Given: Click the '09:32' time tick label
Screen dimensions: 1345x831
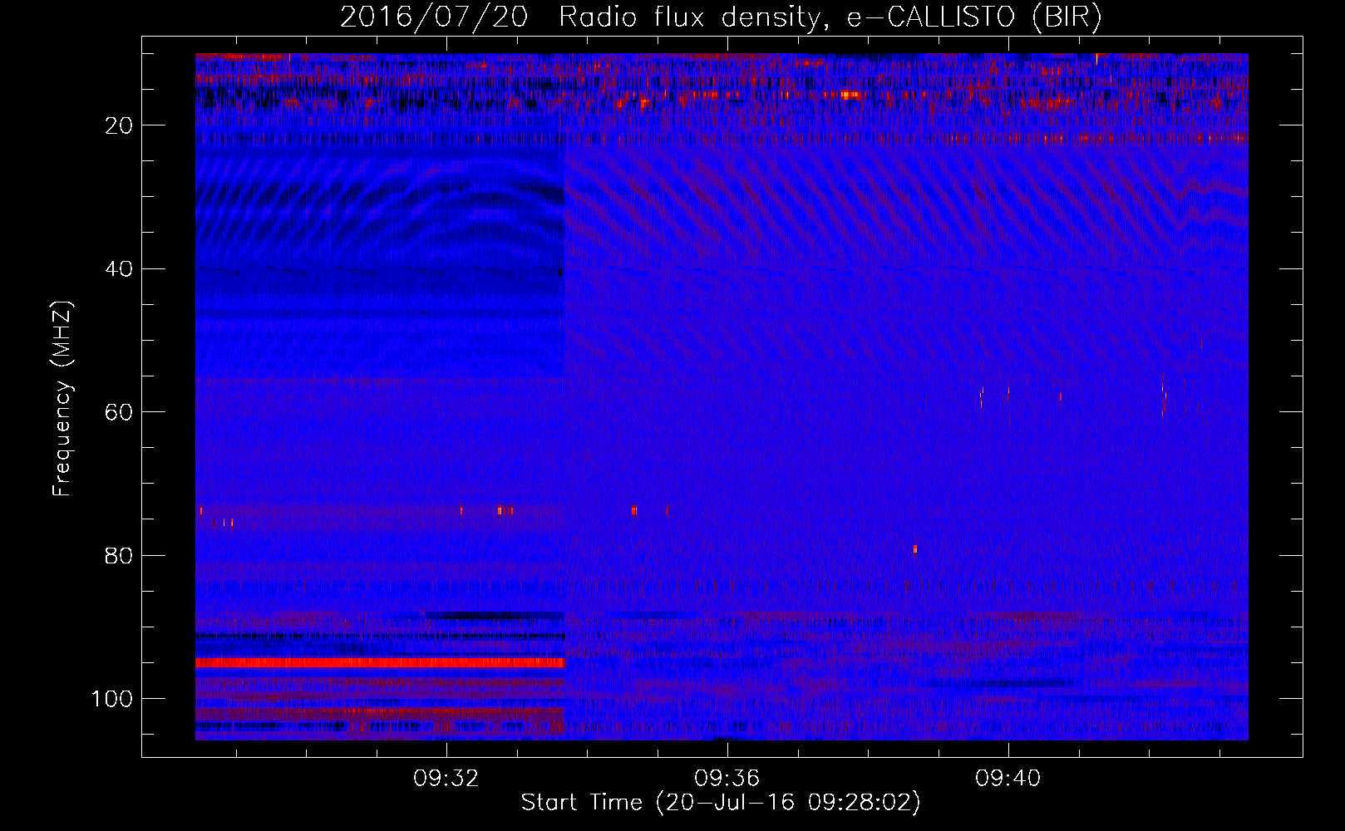Looking at the screenshot, I should (x=446, y=779).
